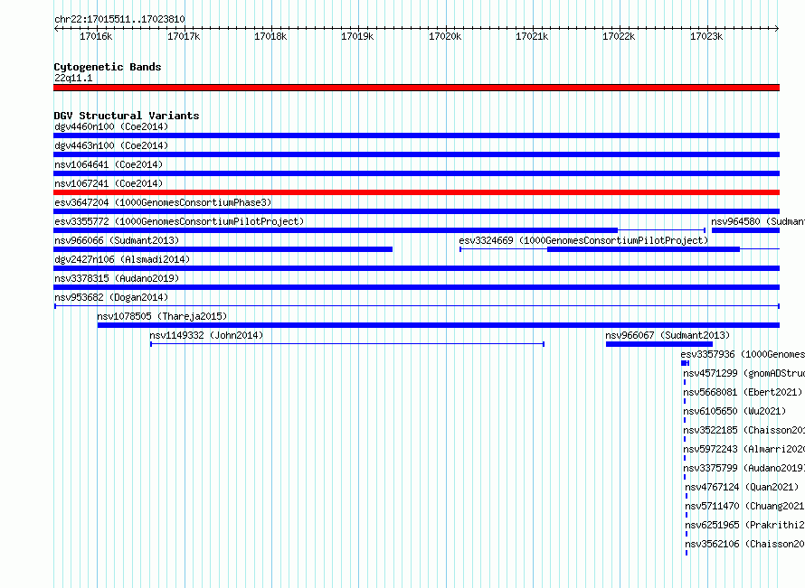
Task: Open variant nsv3378315 (Audano2019)
Action: [117, 278]
